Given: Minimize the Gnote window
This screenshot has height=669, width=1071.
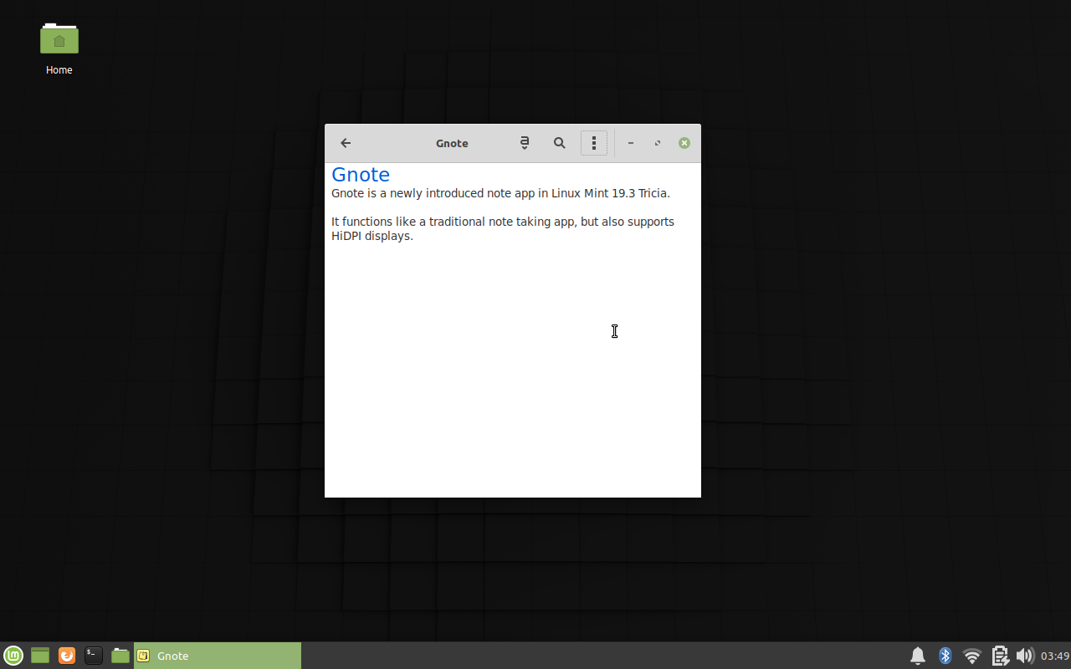Looking at the screenshot, I should pos(631,143).
